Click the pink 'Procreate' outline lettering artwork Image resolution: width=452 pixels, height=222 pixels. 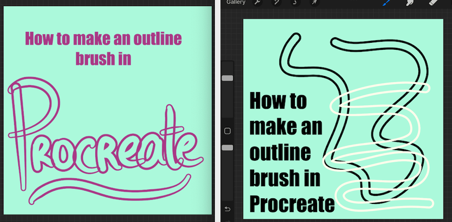(106, 140)
